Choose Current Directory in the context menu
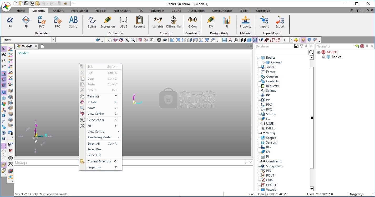 (x=100, y=161)
